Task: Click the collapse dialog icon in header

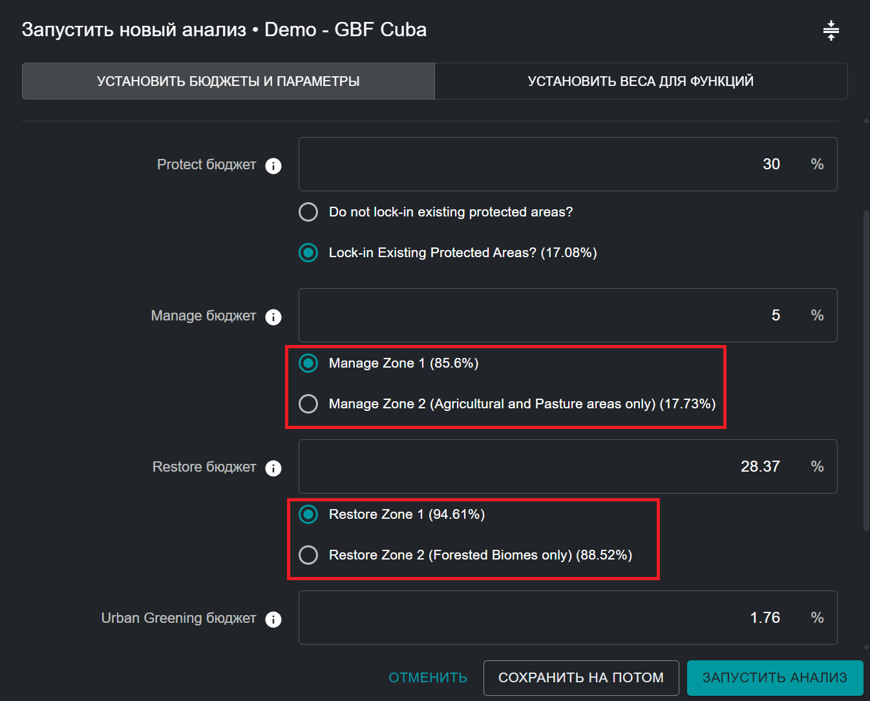Action: pyautogui.click(x=831, y=30)
